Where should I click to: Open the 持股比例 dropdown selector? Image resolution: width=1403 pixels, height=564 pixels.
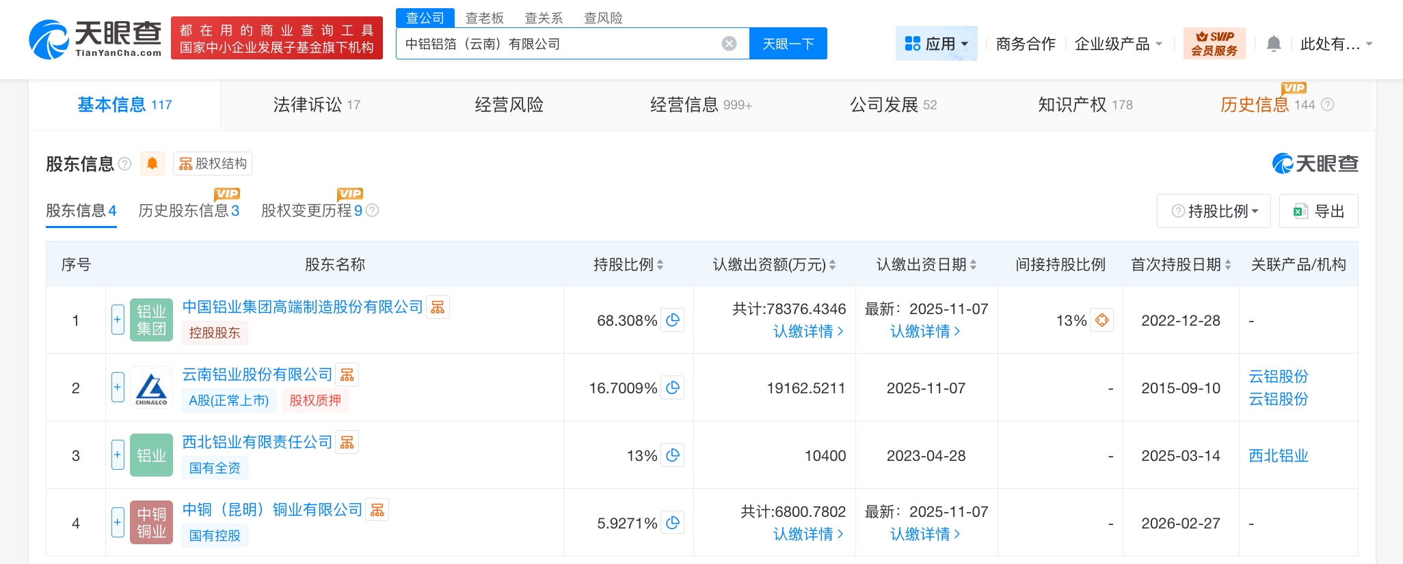(x=1214, y=211)
